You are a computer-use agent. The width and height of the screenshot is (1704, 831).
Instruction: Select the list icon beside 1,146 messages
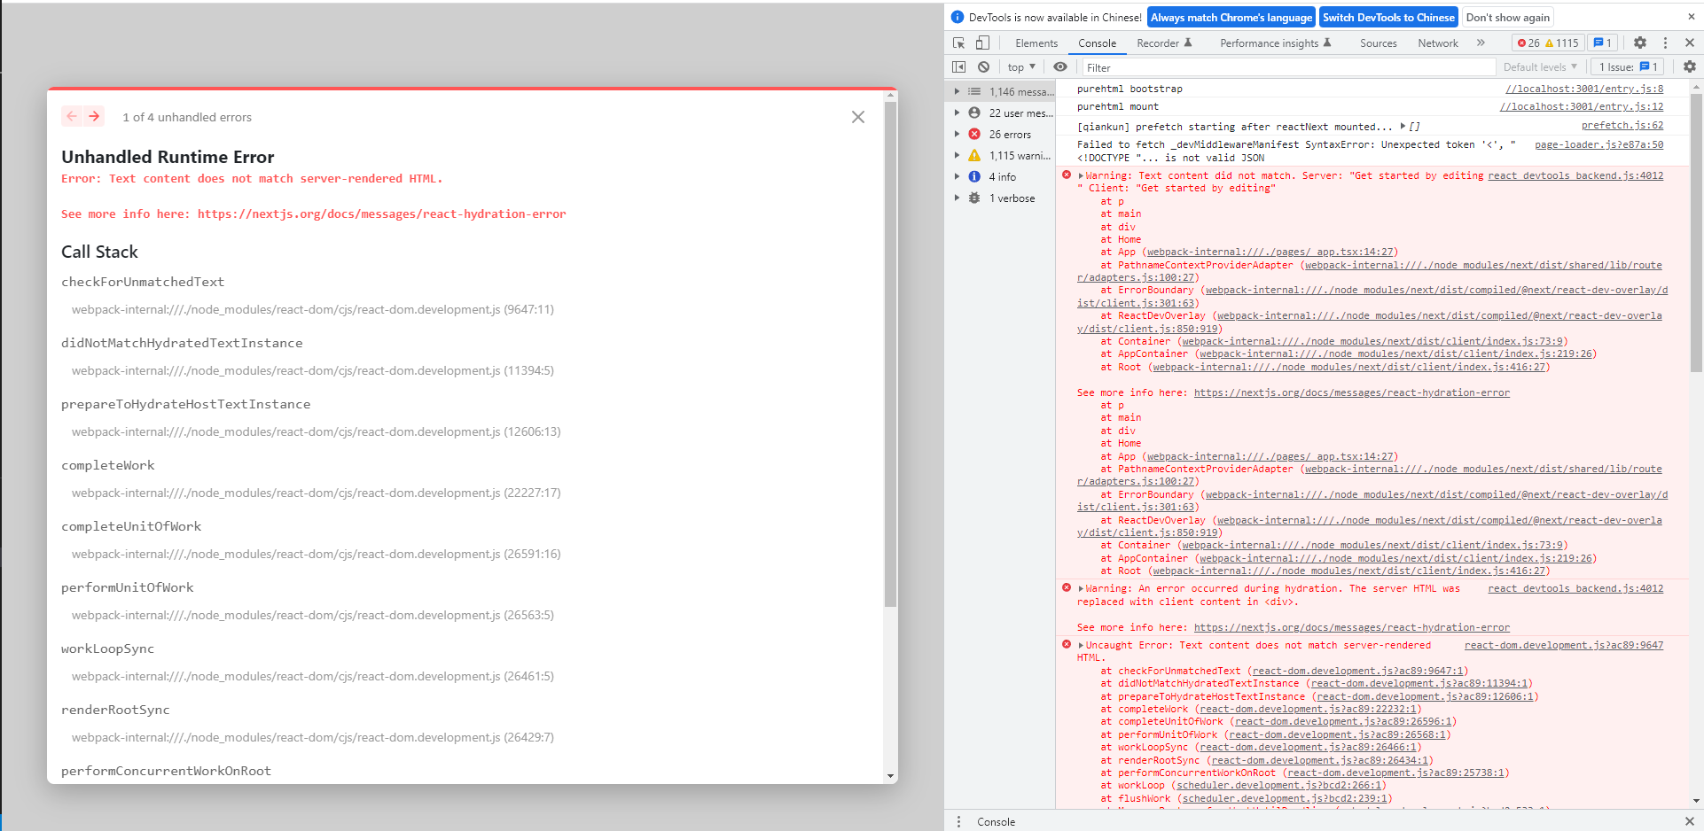coord(974,91)
